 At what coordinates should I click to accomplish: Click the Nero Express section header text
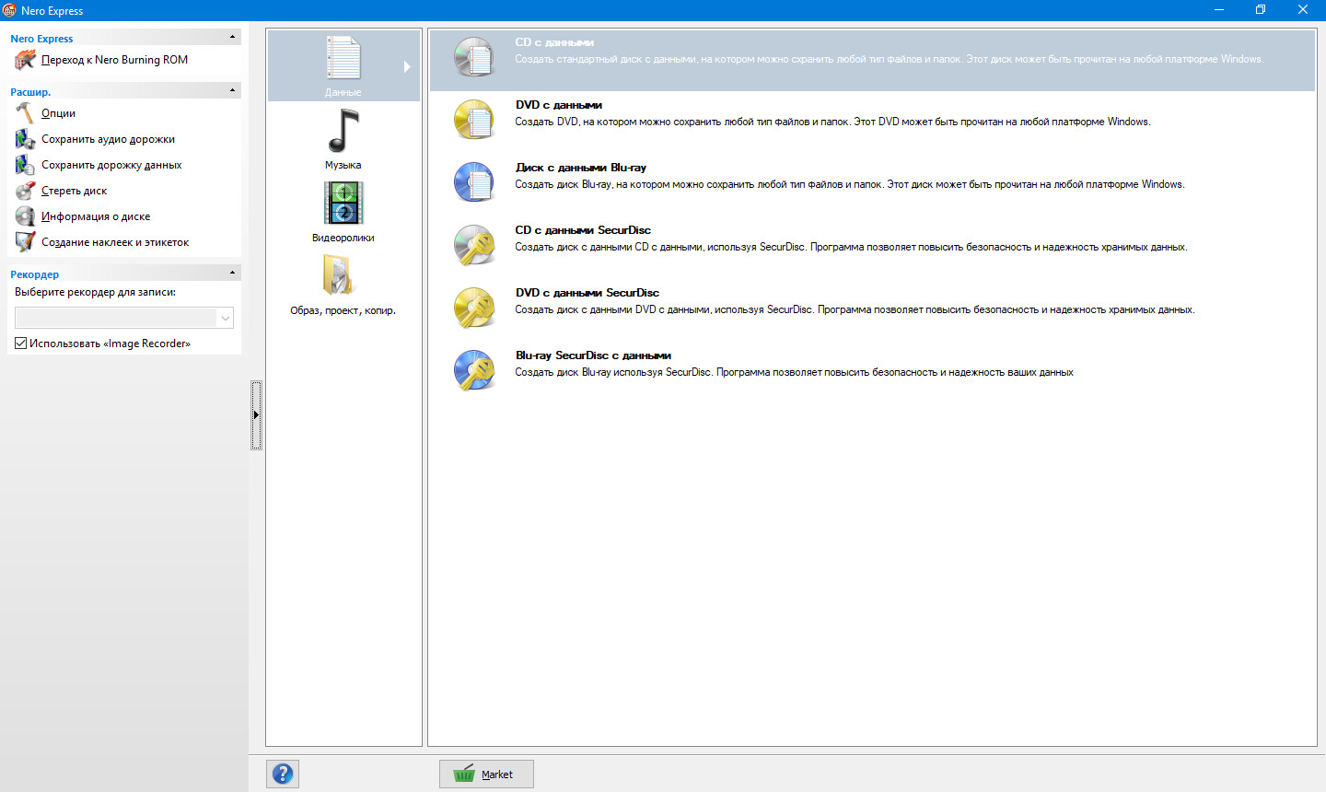pyautogui.click(x=41, y=39)
